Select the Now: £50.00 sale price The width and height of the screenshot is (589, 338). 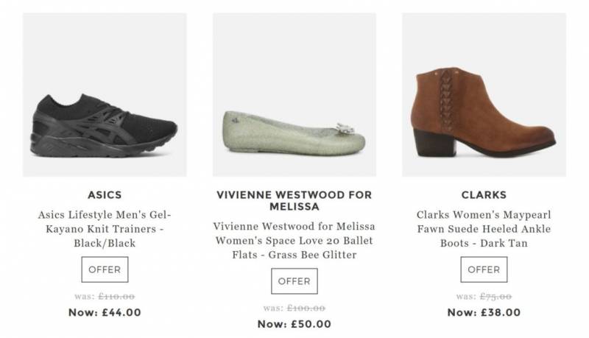[294, 324]
